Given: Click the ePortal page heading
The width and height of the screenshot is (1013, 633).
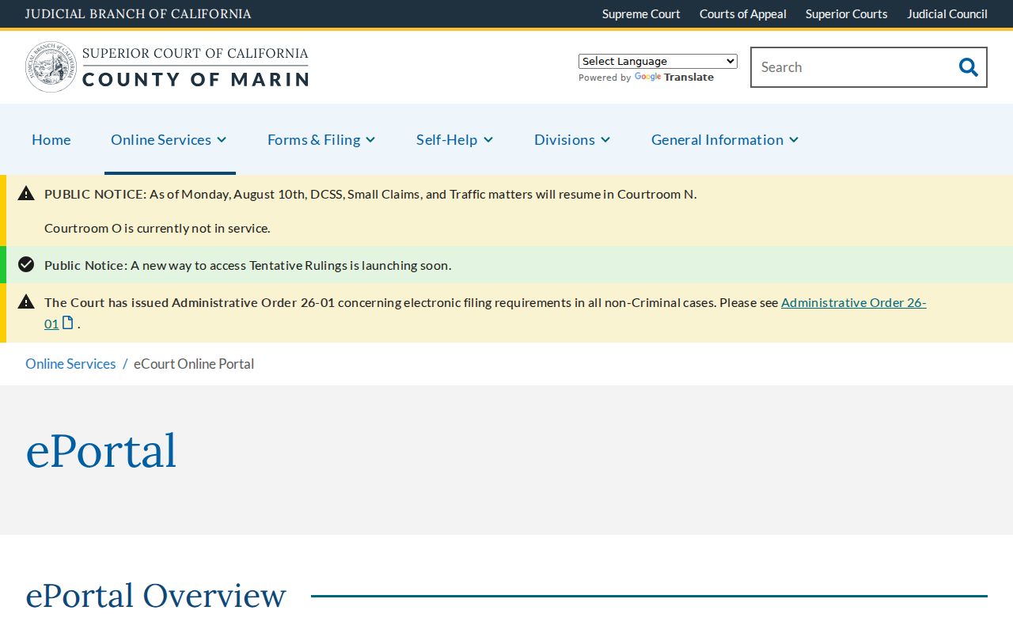Looking at the screenshot, I should pos(101,450).
